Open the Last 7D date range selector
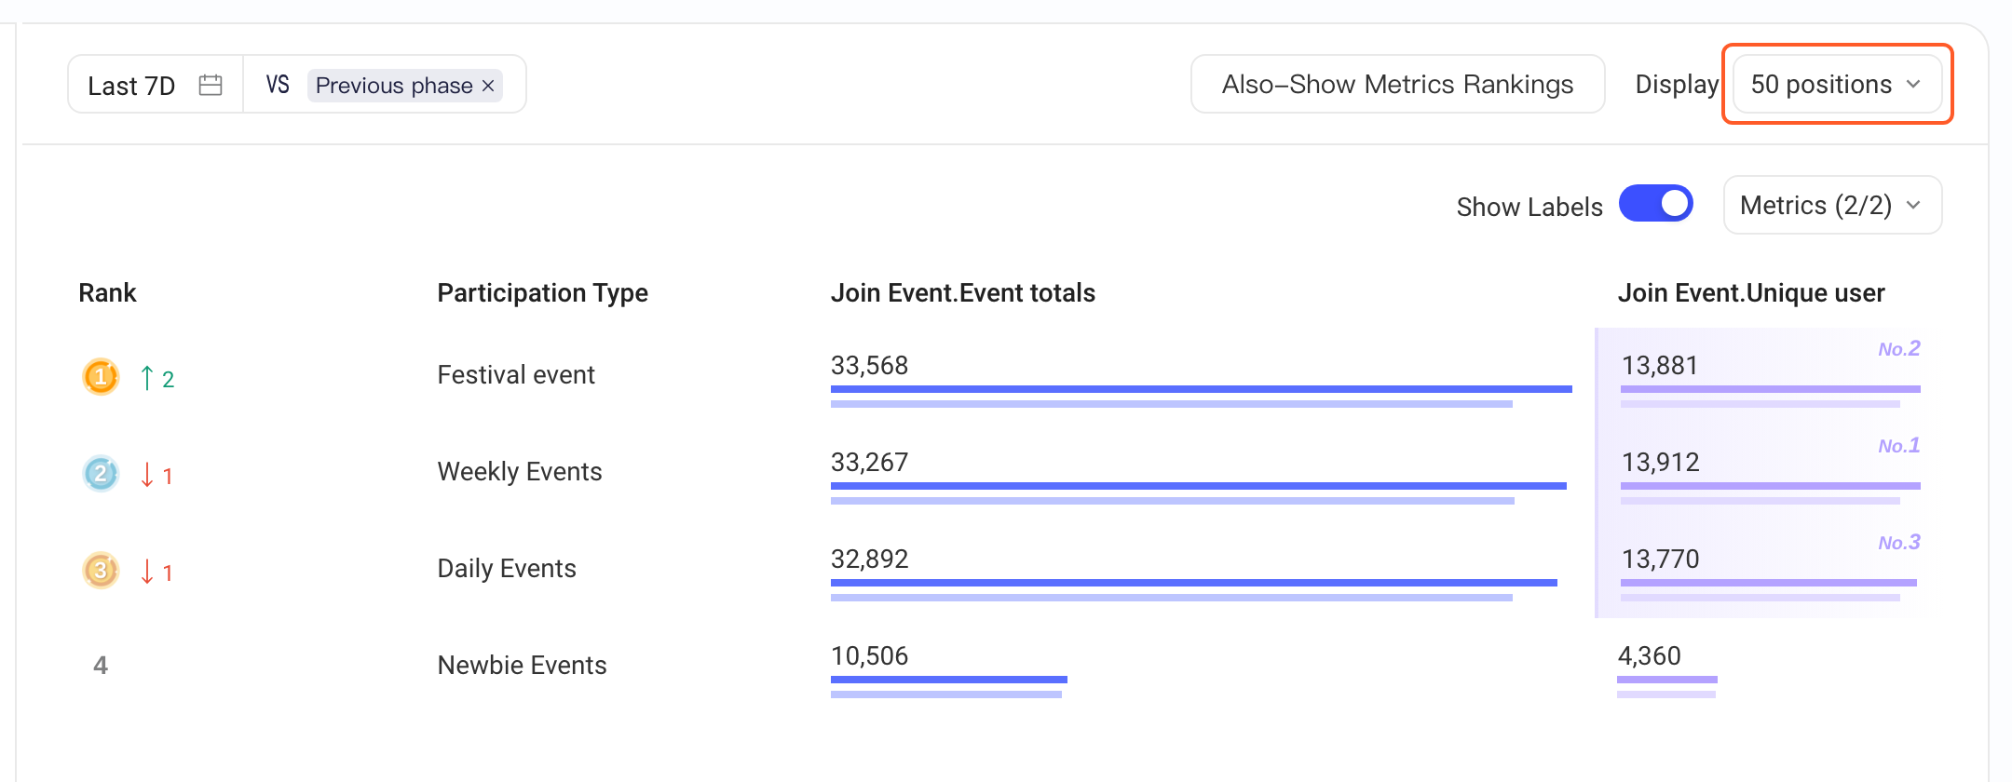Viewport: 2012px width, 782px height. click(x=156, y=85)
